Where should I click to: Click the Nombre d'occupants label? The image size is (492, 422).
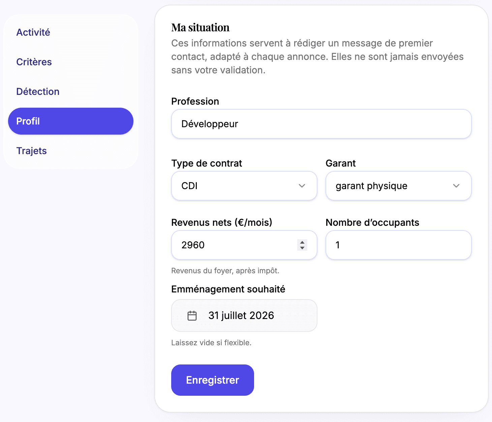click(x=372, y=222)
